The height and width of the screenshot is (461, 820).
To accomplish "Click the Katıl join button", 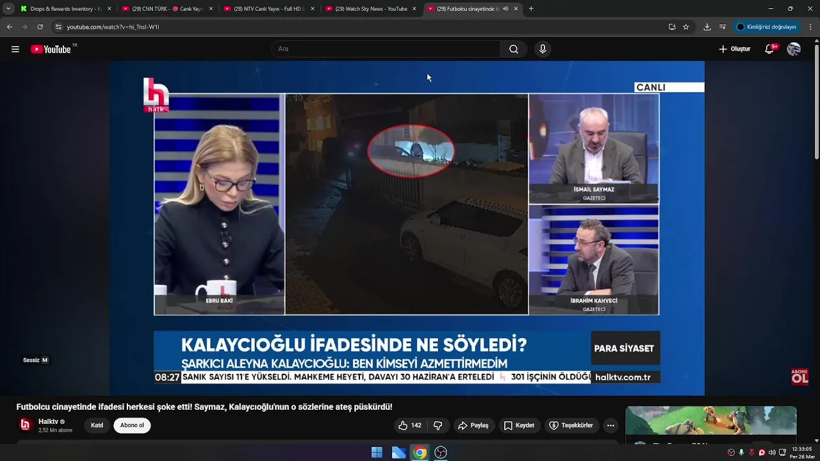I will [97, 425].
